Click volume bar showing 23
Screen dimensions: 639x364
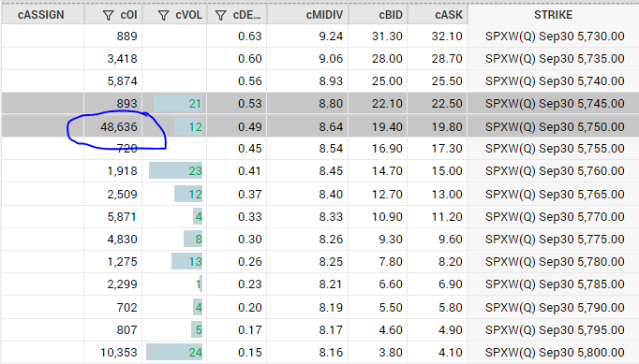click(175, 171)
